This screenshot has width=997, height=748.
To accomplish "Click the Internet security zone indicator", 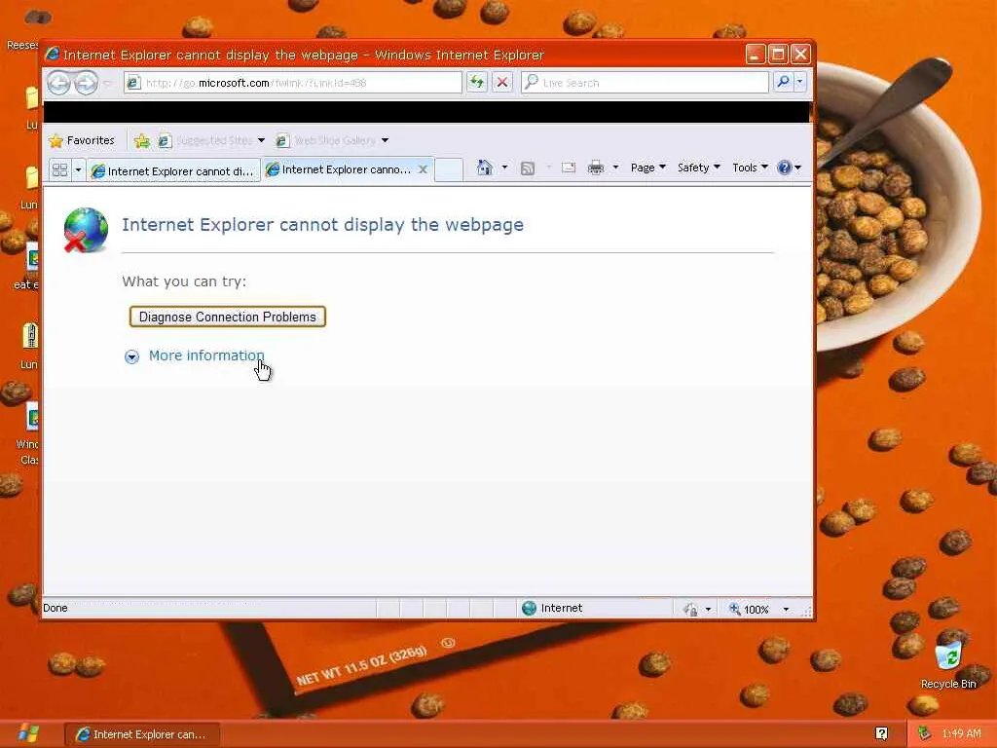I will (551, 608).
